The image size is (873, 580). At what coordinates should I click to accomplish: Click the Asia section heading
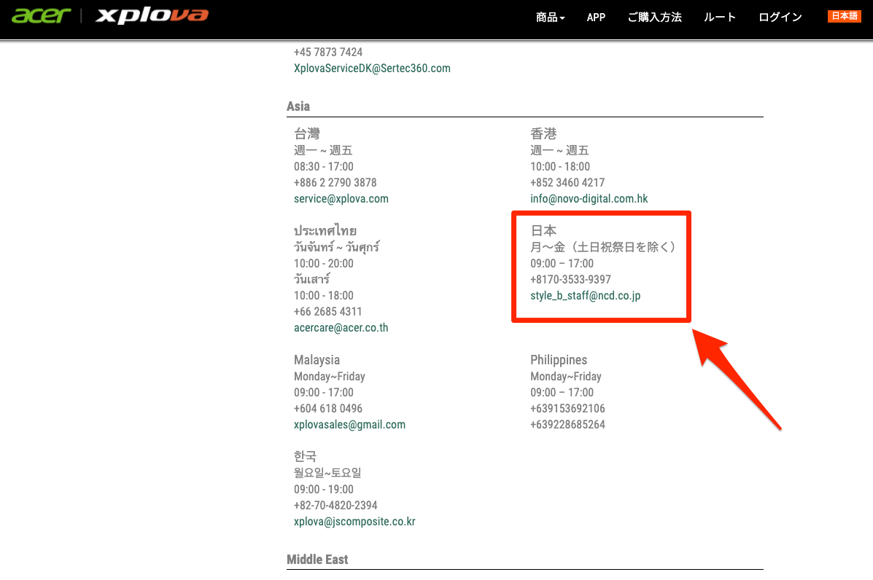click(x=298, y=106)
